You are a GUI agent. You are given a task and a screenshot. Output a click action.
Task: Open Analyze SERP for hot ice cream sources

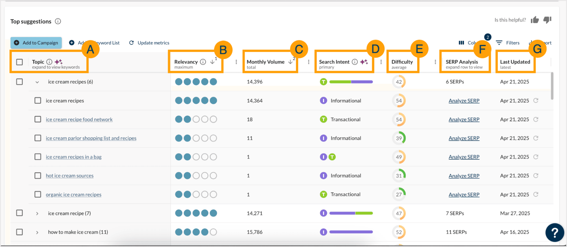[464, 176]
